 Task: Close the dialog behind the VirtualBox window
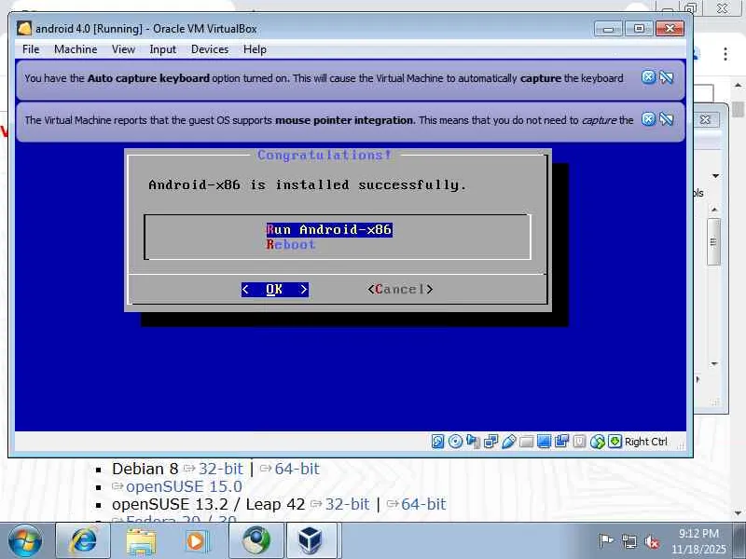tap(706, 120)
